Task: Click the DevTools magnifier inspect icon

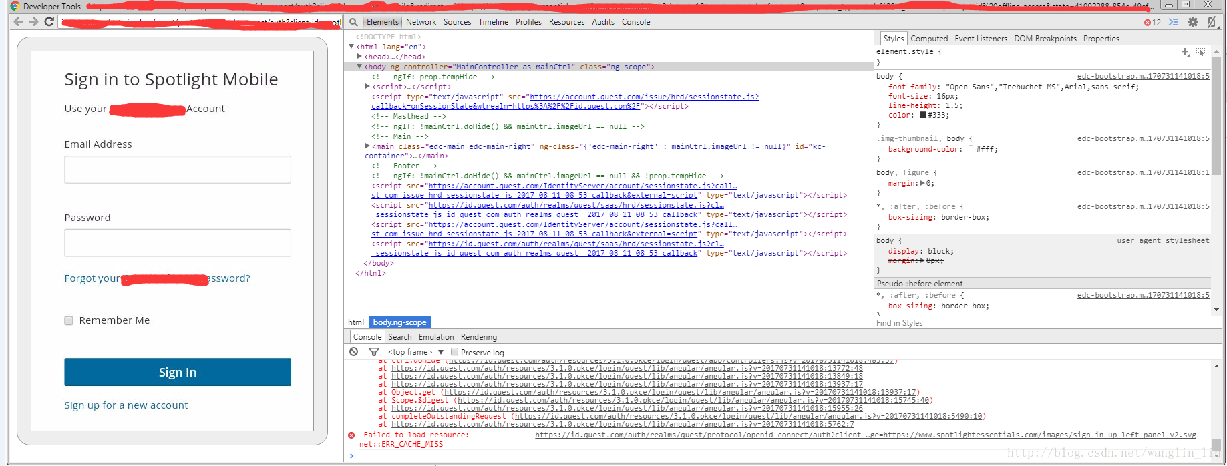Action: pyautogui.click(x=353, y=22)
